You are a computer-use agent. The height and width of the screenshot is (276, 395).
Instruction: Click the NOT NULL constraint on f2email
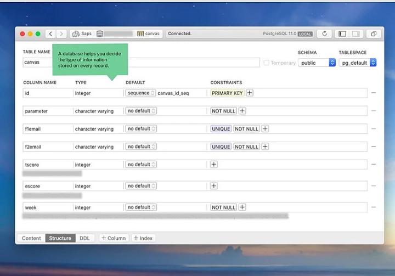pos(247,147)
